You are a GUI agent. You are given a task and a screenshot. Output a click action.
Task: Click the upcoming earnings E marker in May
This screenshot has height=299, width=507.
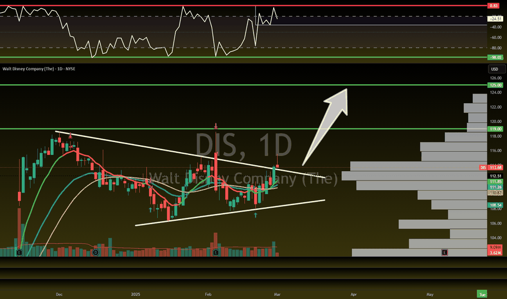(444, 252)
